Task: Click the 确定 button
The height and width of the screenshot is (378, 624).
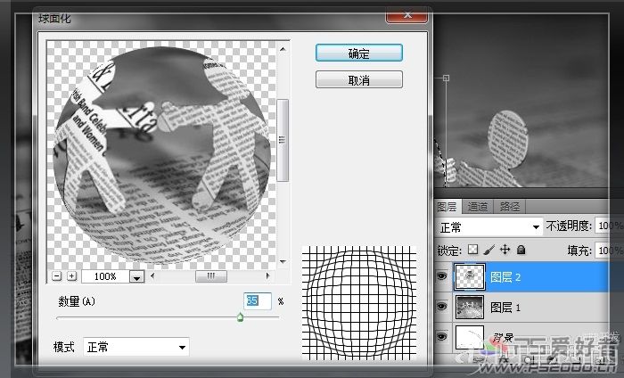Action: [x=359, y=53]
